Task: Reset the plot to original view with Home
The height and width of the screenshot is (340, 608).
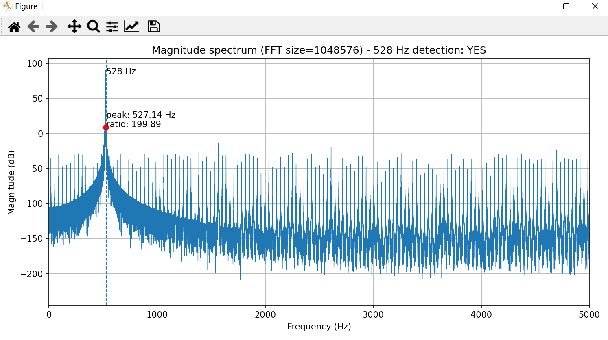Action: click(14, 27)
